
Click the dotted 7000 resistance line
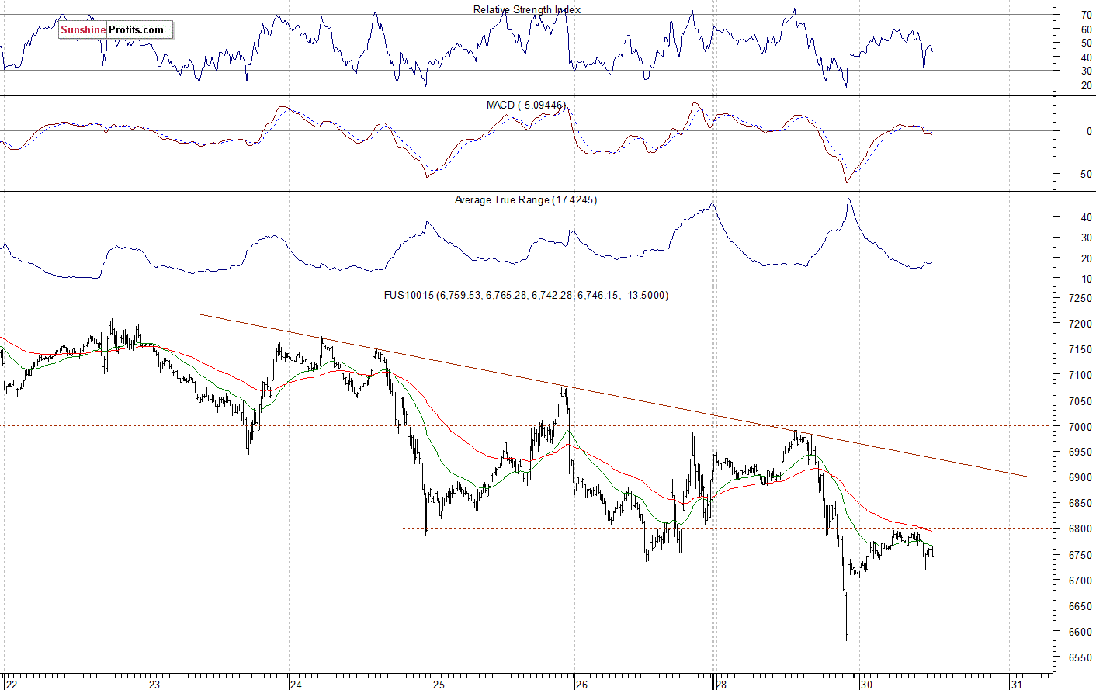(528, 425)
